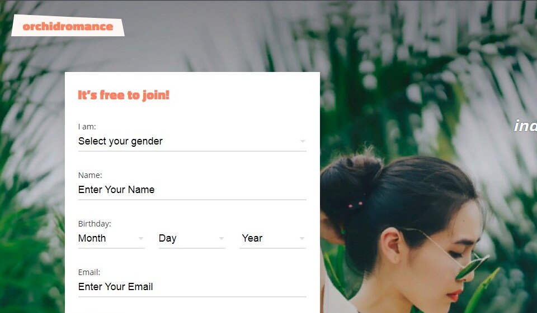537x313 pixels.
Task: Click the "Email:" field label
Action: (x=89, y=272)
